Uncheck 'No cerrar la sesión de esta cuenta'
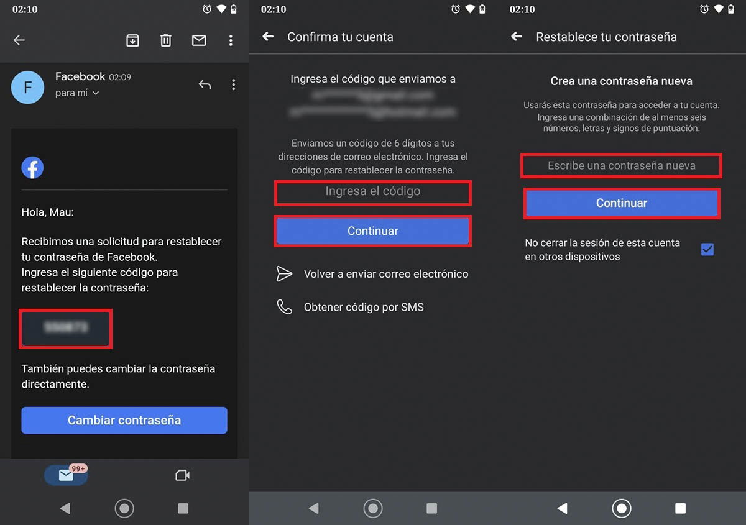Image resolution: width=746 pixels, height=525 pixels. (x=707, y=249)
